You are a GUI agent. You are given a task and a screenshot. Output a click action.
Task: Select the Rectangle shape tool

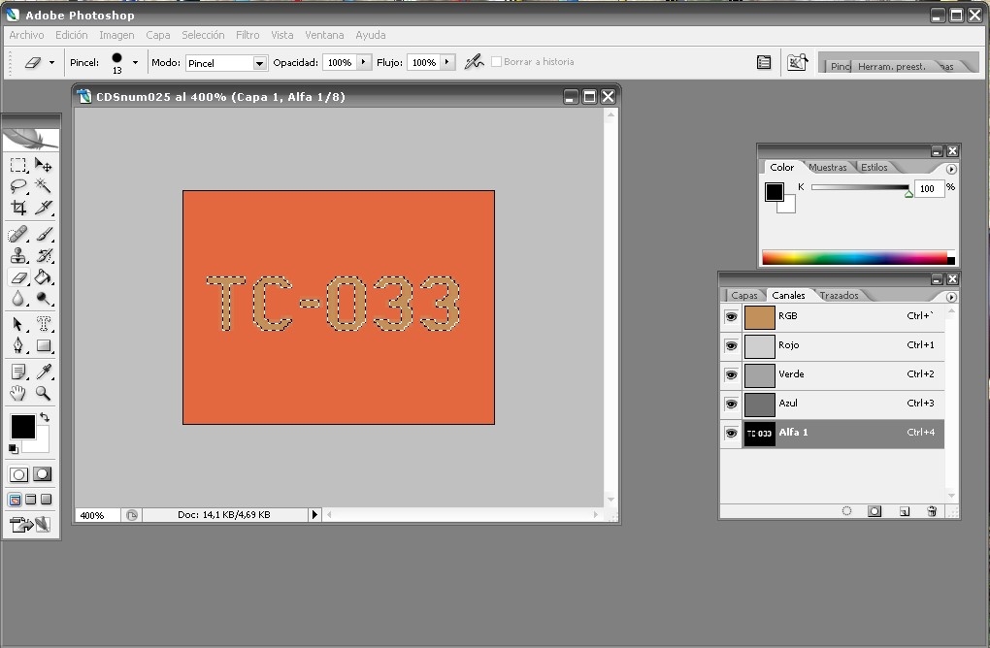point(43,345)
